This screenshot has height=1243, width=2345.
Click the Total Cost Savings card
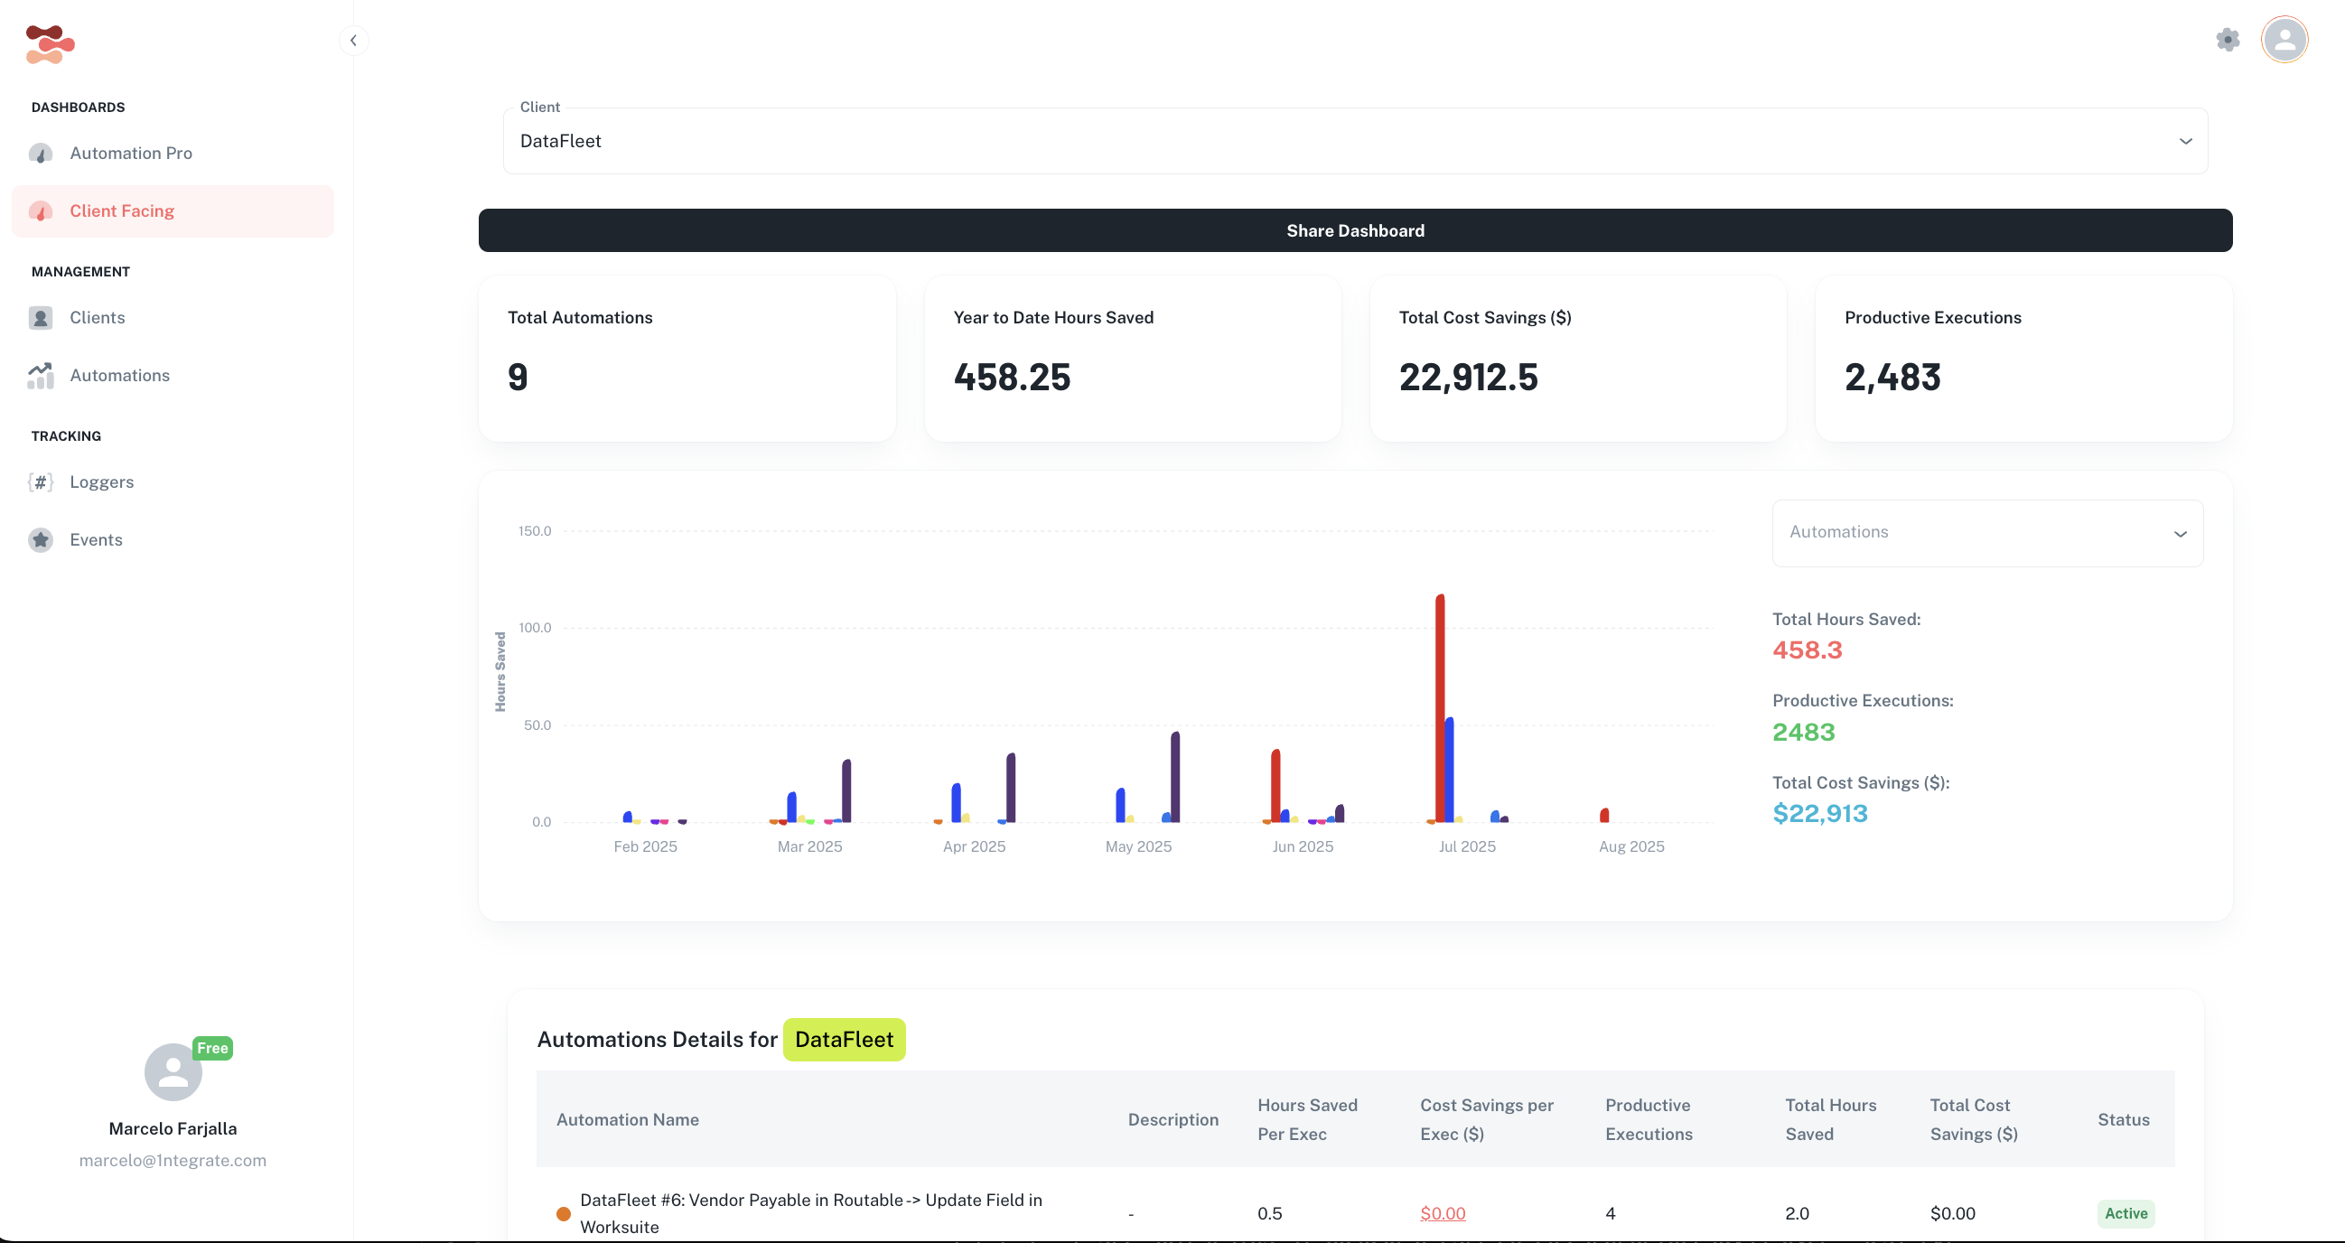(x=1577, y=359)
